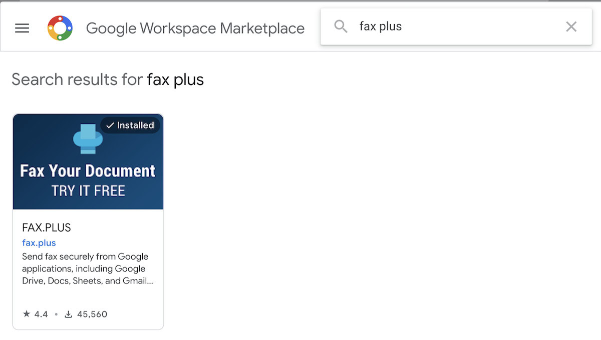Focus the search field containing "fax plus"
601x340 pixels.
click(x=451, y=26)
